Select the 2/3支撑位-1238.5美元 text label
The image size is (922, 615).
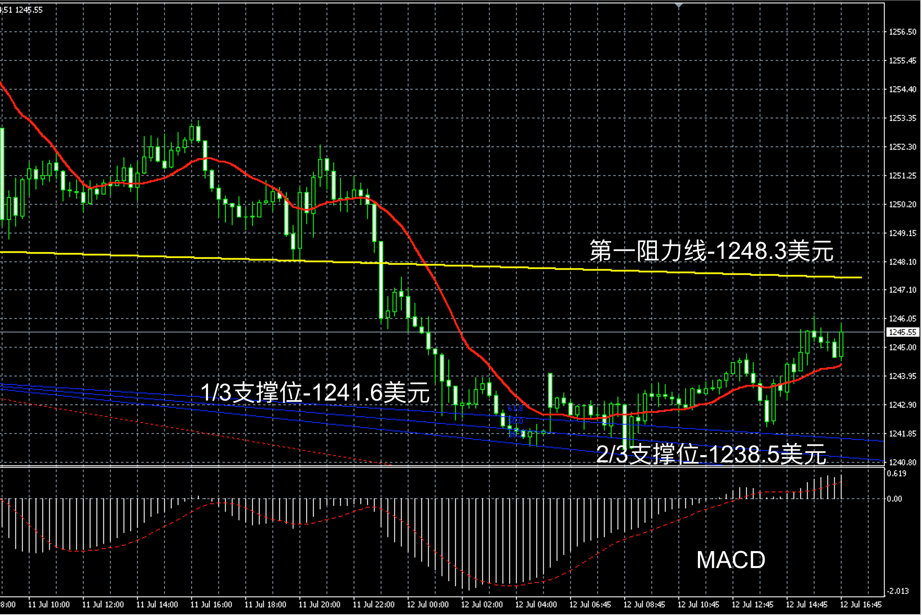[711, 455]
